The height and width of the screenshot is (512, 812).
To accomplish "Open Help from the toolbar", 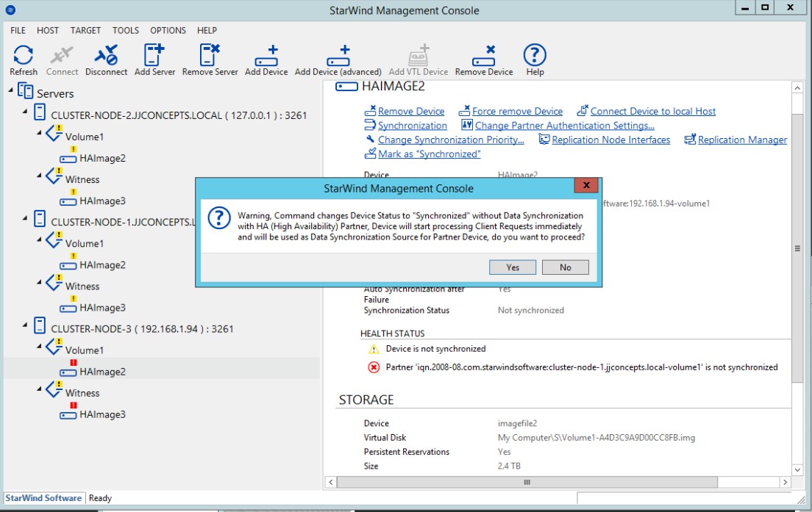I will tap(535, 55).
